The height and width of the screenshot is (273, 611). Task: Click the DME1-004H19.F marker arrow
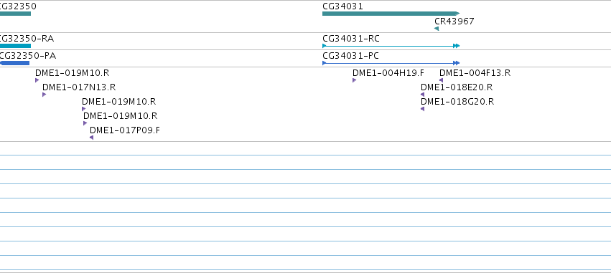pyautogui.click(x=354, y=80)
